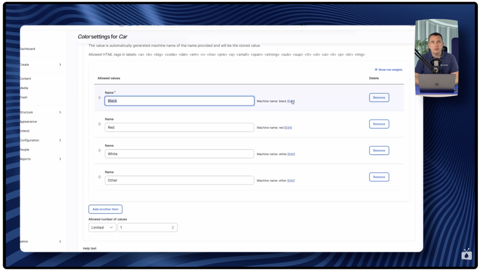The height and width of the screenshot is (272, 480).
Task: Click the drag handle for the Other row
Action: click(99, 177)
